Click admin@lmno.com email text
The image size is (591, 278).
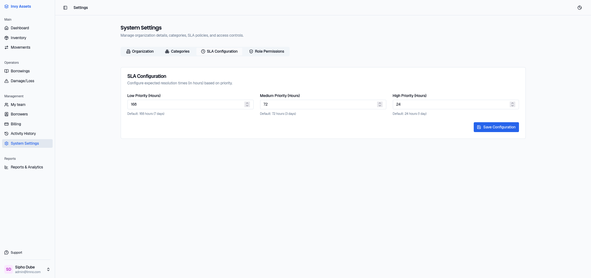coord(28,272)
